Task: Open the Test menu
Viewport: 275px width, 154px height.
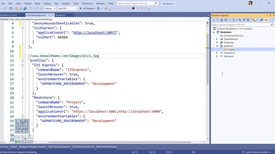Action: pyautogui.click(x=56, y=3)
